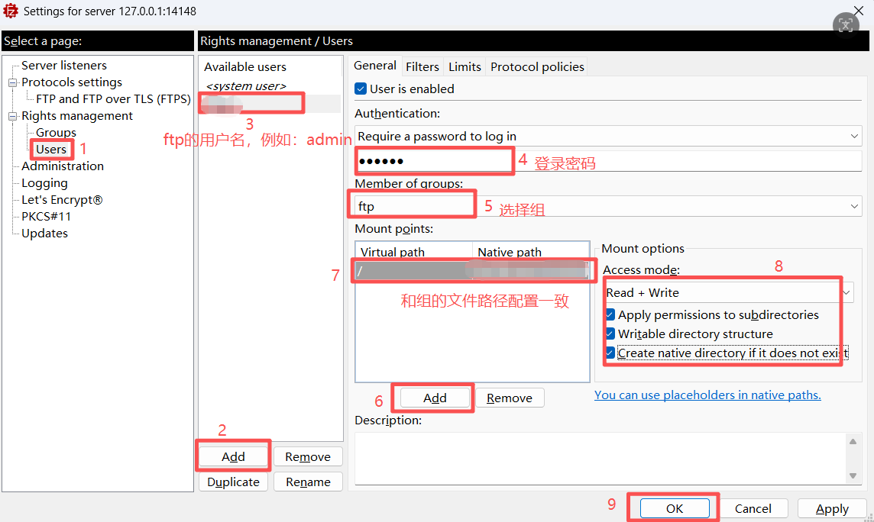874x522 pixels.
Task: Click the screenshot capture icon at top right
Action: click(846, 24)
